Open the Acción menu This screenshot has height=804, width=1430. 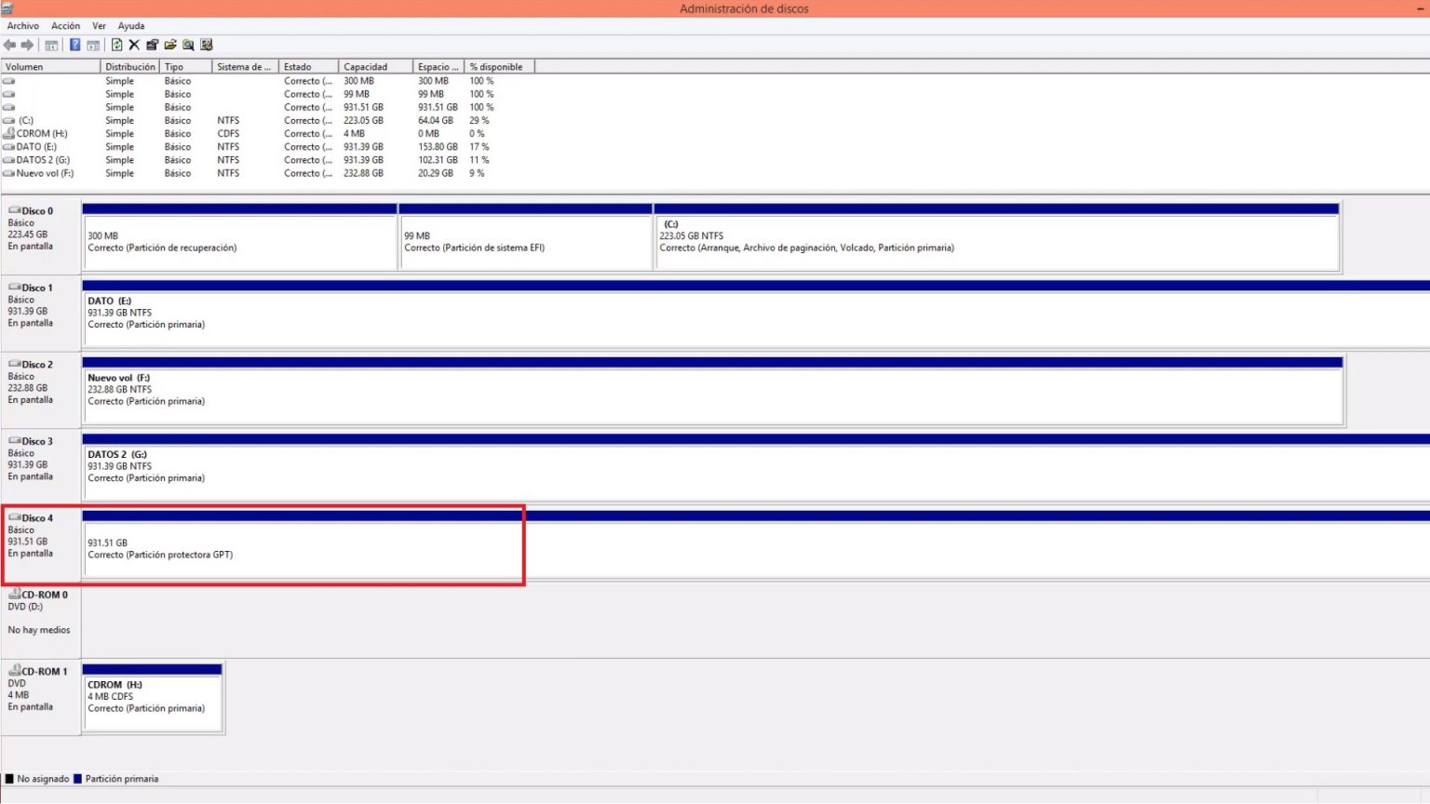[x=65, y=26]
